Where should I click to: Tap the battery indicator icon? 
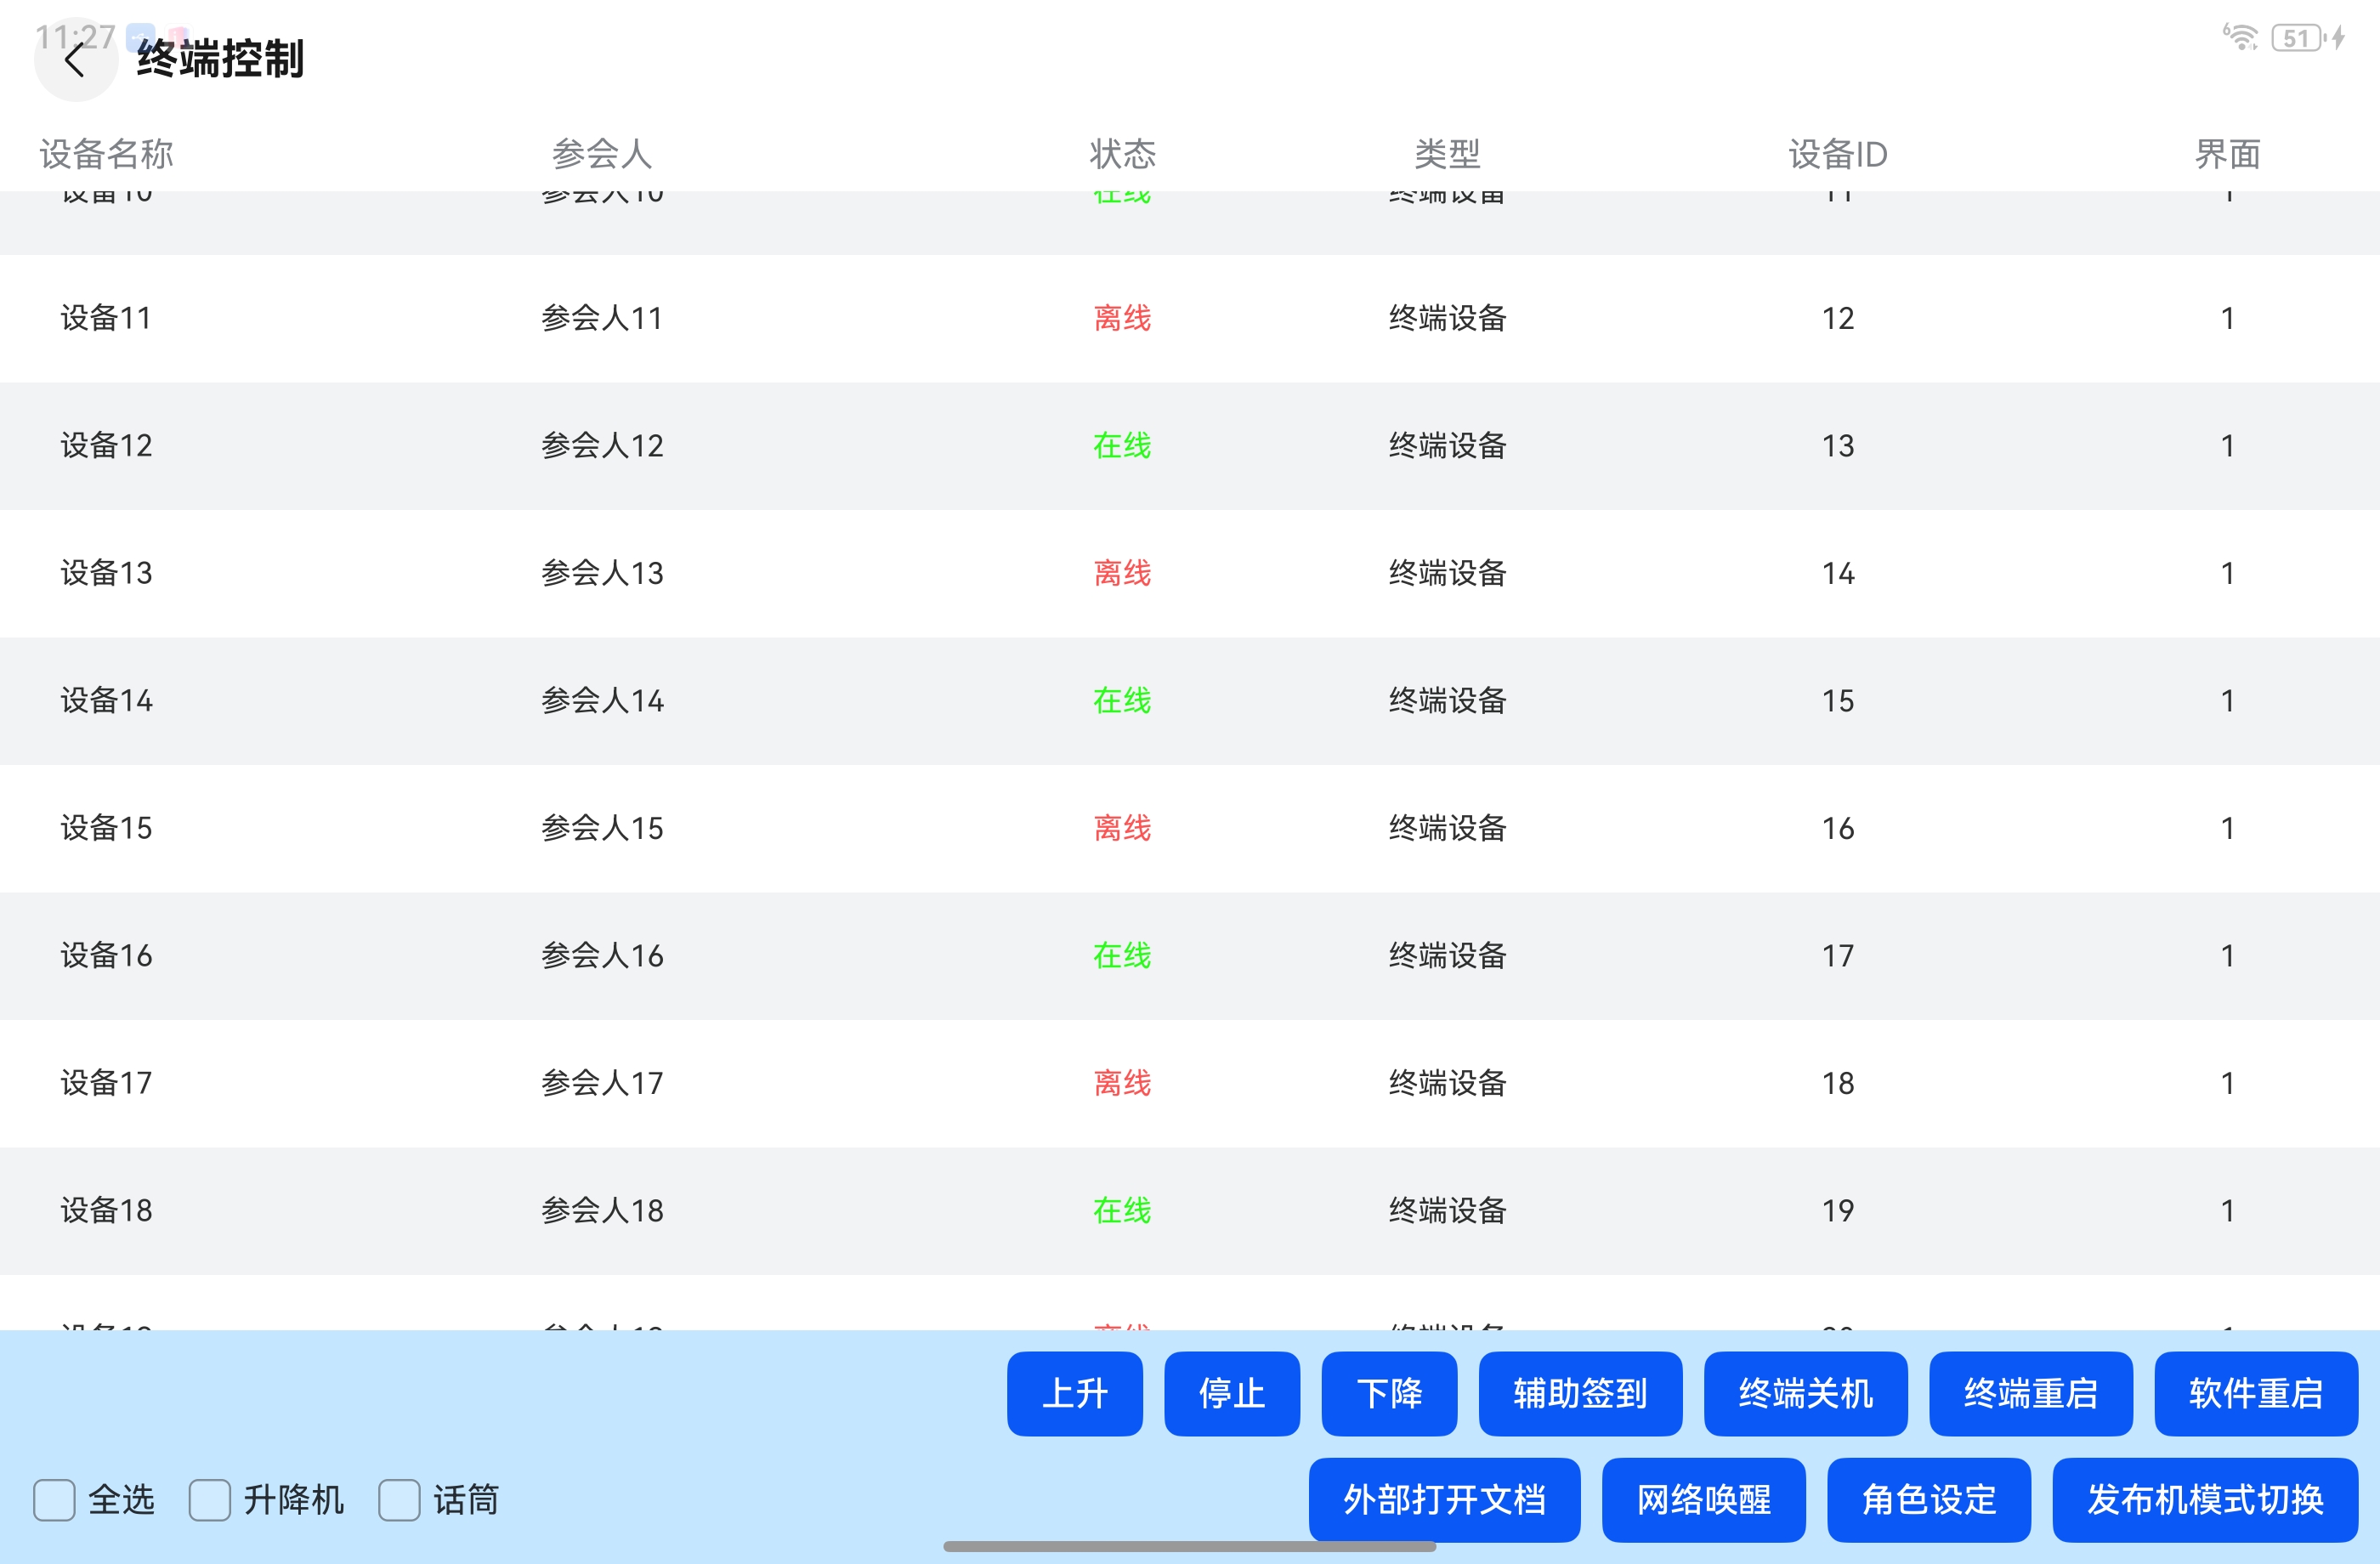pos(2297,38)
